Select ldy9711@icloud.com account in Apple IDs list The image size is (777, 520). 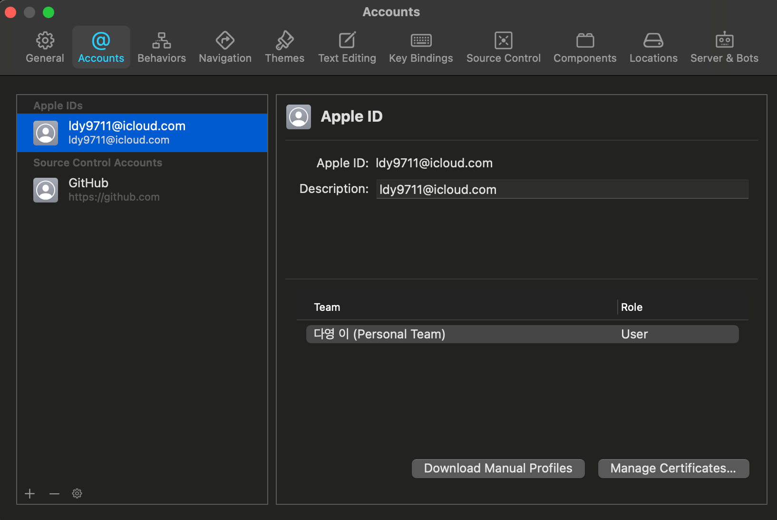point(142,133)
